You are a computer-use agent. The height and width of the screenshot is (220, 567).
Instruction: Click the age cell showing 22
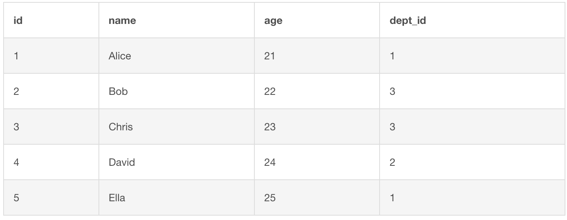270,92
